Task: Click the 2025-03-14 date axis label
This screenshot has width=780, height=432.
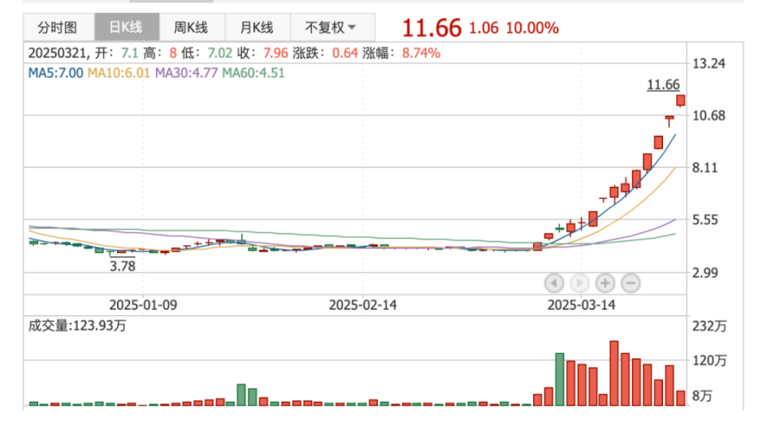Action: point(581,305)
